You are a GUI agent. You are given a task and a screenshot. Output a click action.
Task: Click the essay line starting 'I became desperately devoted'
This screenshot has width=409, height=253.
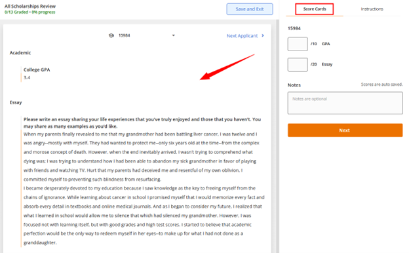click(x=140, y=188)
